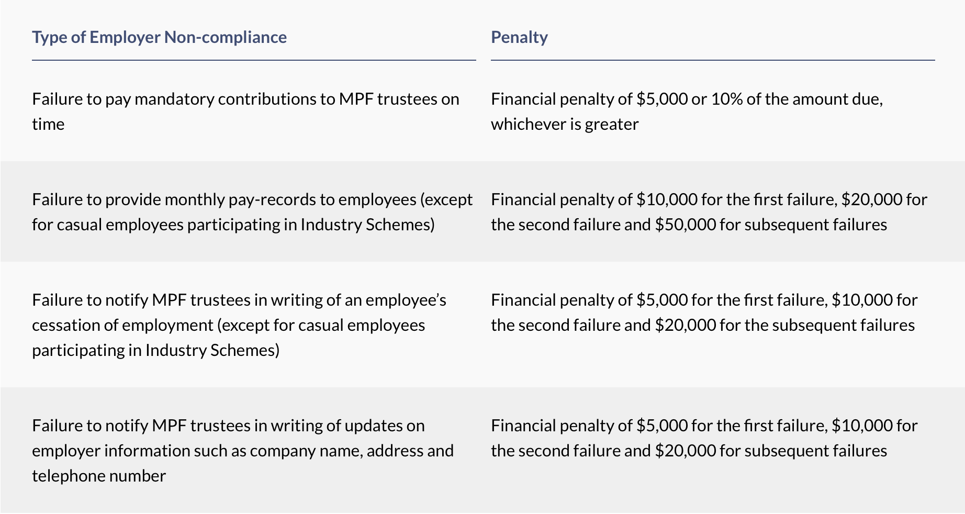The height and width of the screenshot is (514, 965).
Task: Click the penalty cell for cessation of employment
Action: click(x=704, y=312)
